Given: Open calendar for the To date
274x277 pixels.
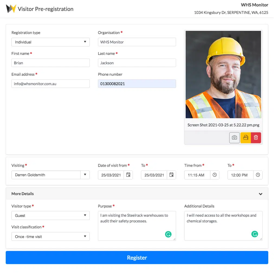Looking at the screenshot, I should click(171, 175).
